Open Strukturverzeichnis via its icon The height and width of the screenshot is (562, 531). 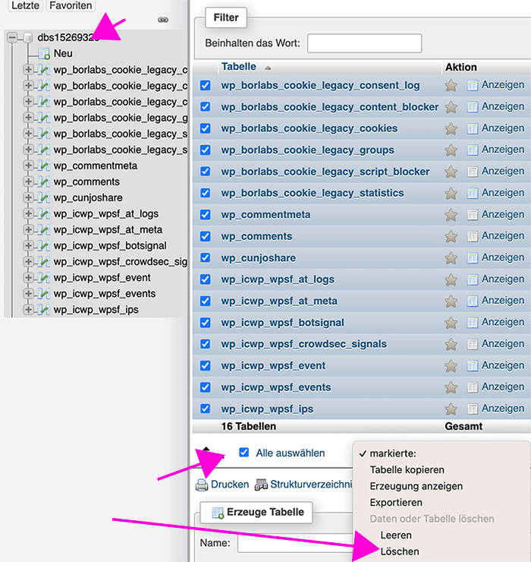261,485
